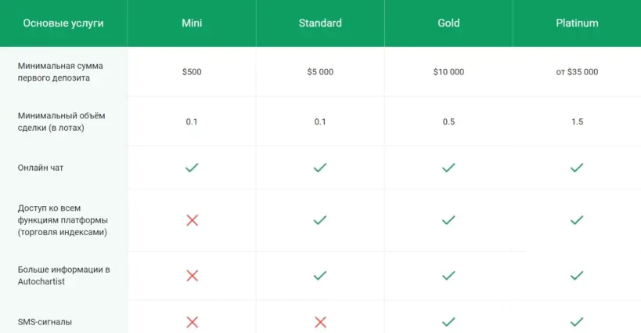Click the Больше информации в Autochartist label
The width and height of the screenshot is (641, 333).
[63, 275]
